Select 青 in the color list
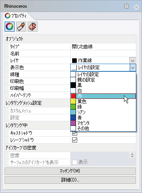Viewport: 142px width, 193px height. coord(103,118)
